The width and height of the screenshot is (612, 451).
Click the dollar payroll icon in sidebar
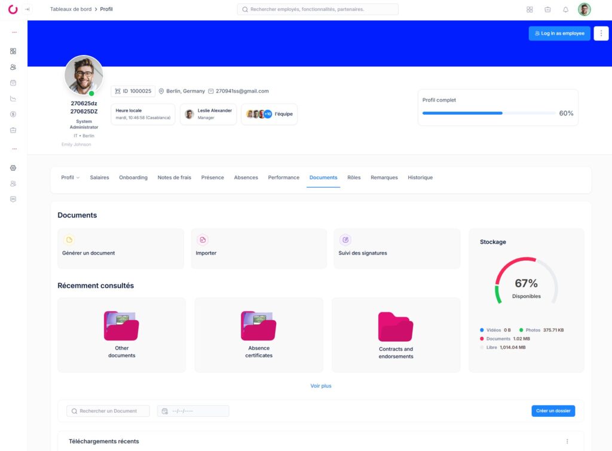pyautogui.click(x=13, y=114)
